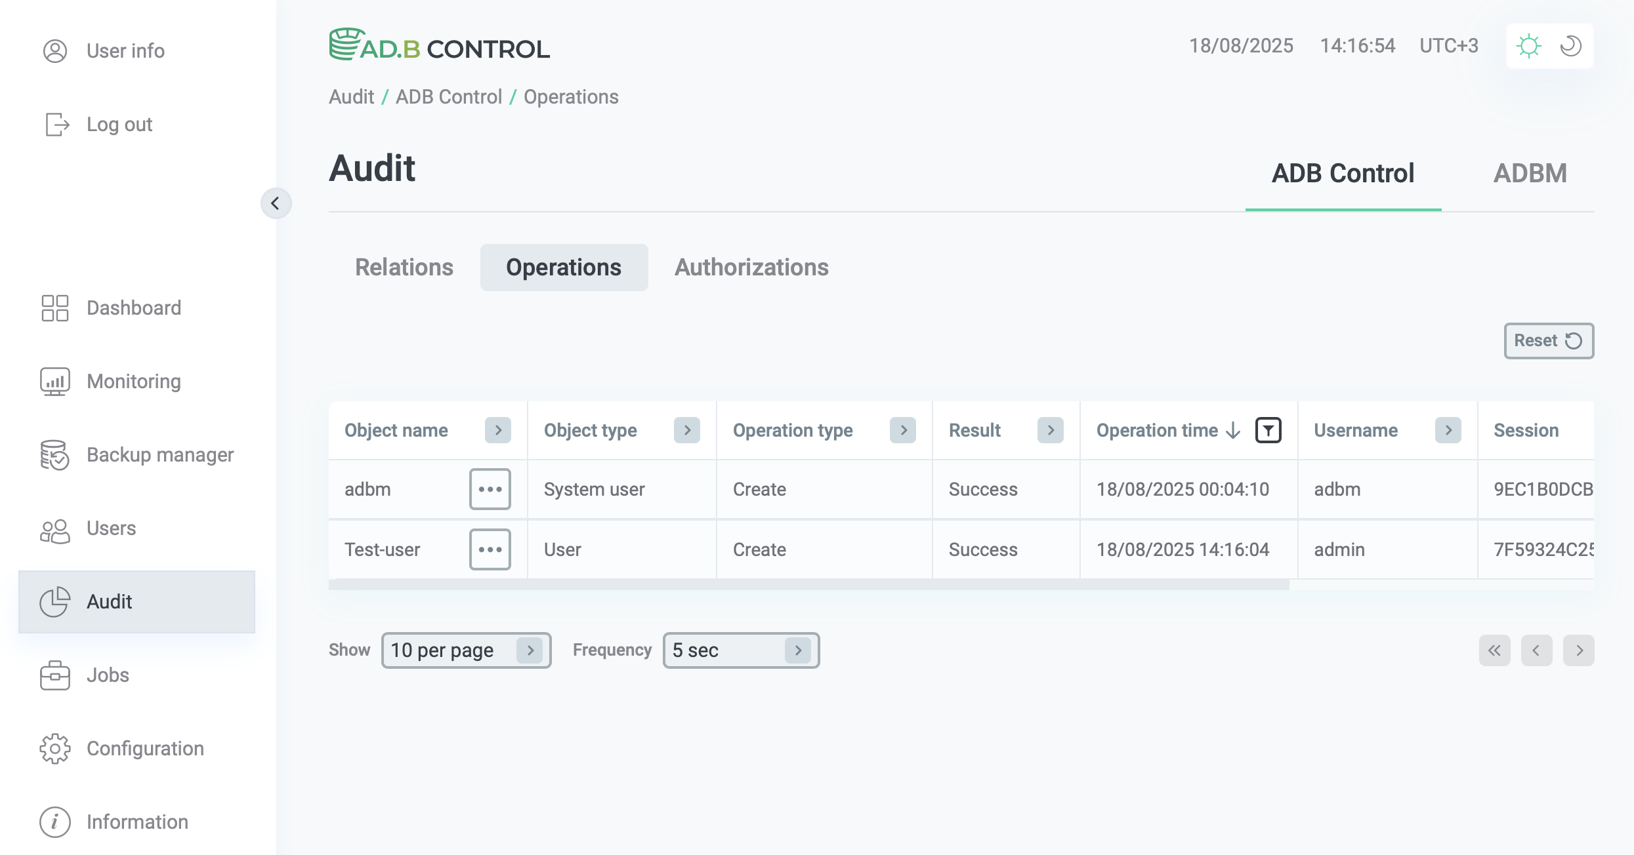Switch to the ADBM tab
This screenshot has height=855, width=1634.
1530,172
